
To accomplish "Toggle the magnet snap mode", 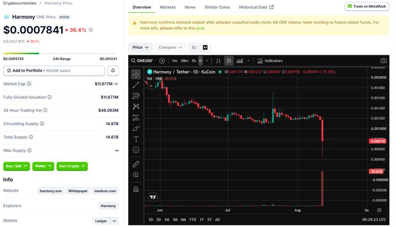I will coord(136,189).
